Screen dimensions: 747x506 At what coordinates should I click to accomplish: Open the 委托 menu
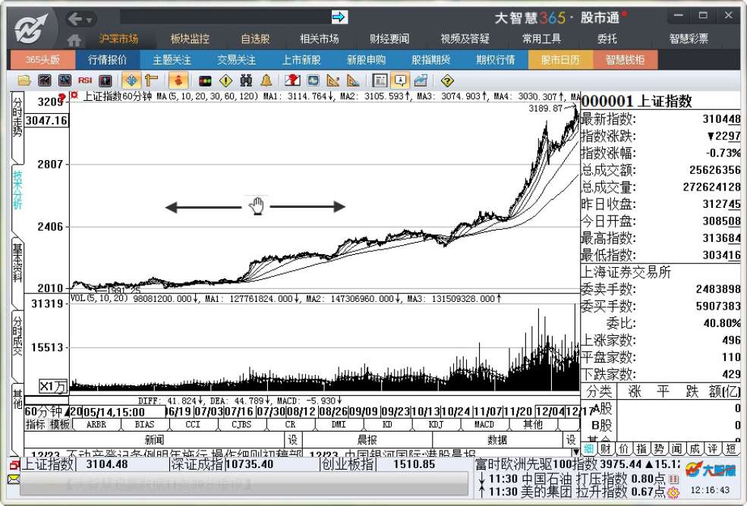click(x=607, y=39)
